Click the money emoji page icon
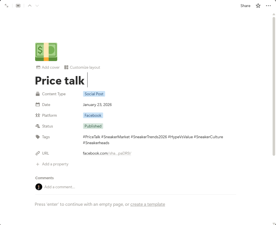The width and height of the screenshot is (276, 225). tap(46, 52)
